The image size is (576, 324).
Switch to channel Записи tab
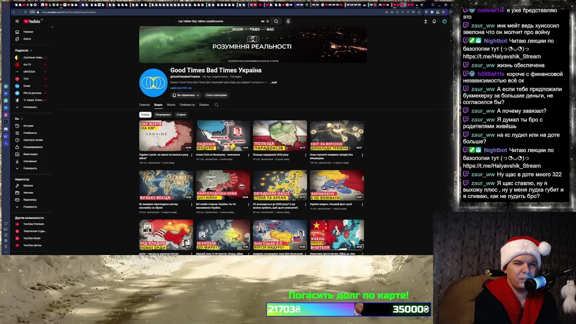204,105
